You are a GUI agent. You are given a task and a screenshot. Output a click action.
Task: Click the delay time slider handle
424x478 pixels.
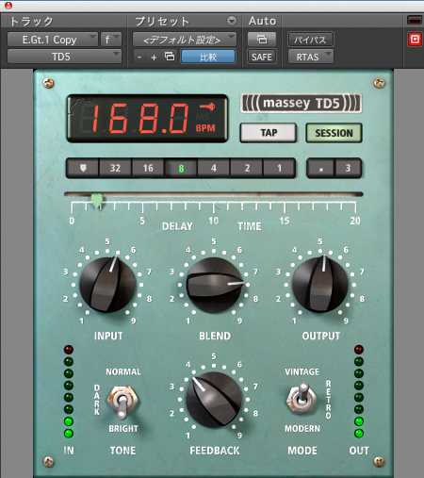point(97,200)
